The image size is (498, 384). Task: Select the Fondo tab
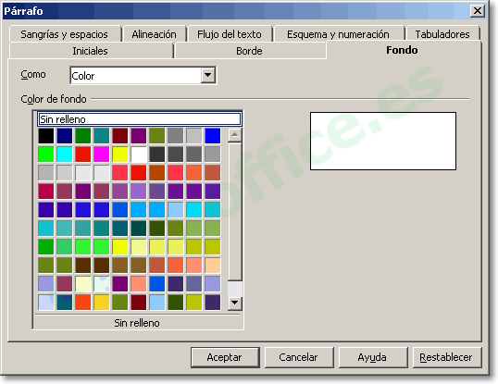coord(402,50)
